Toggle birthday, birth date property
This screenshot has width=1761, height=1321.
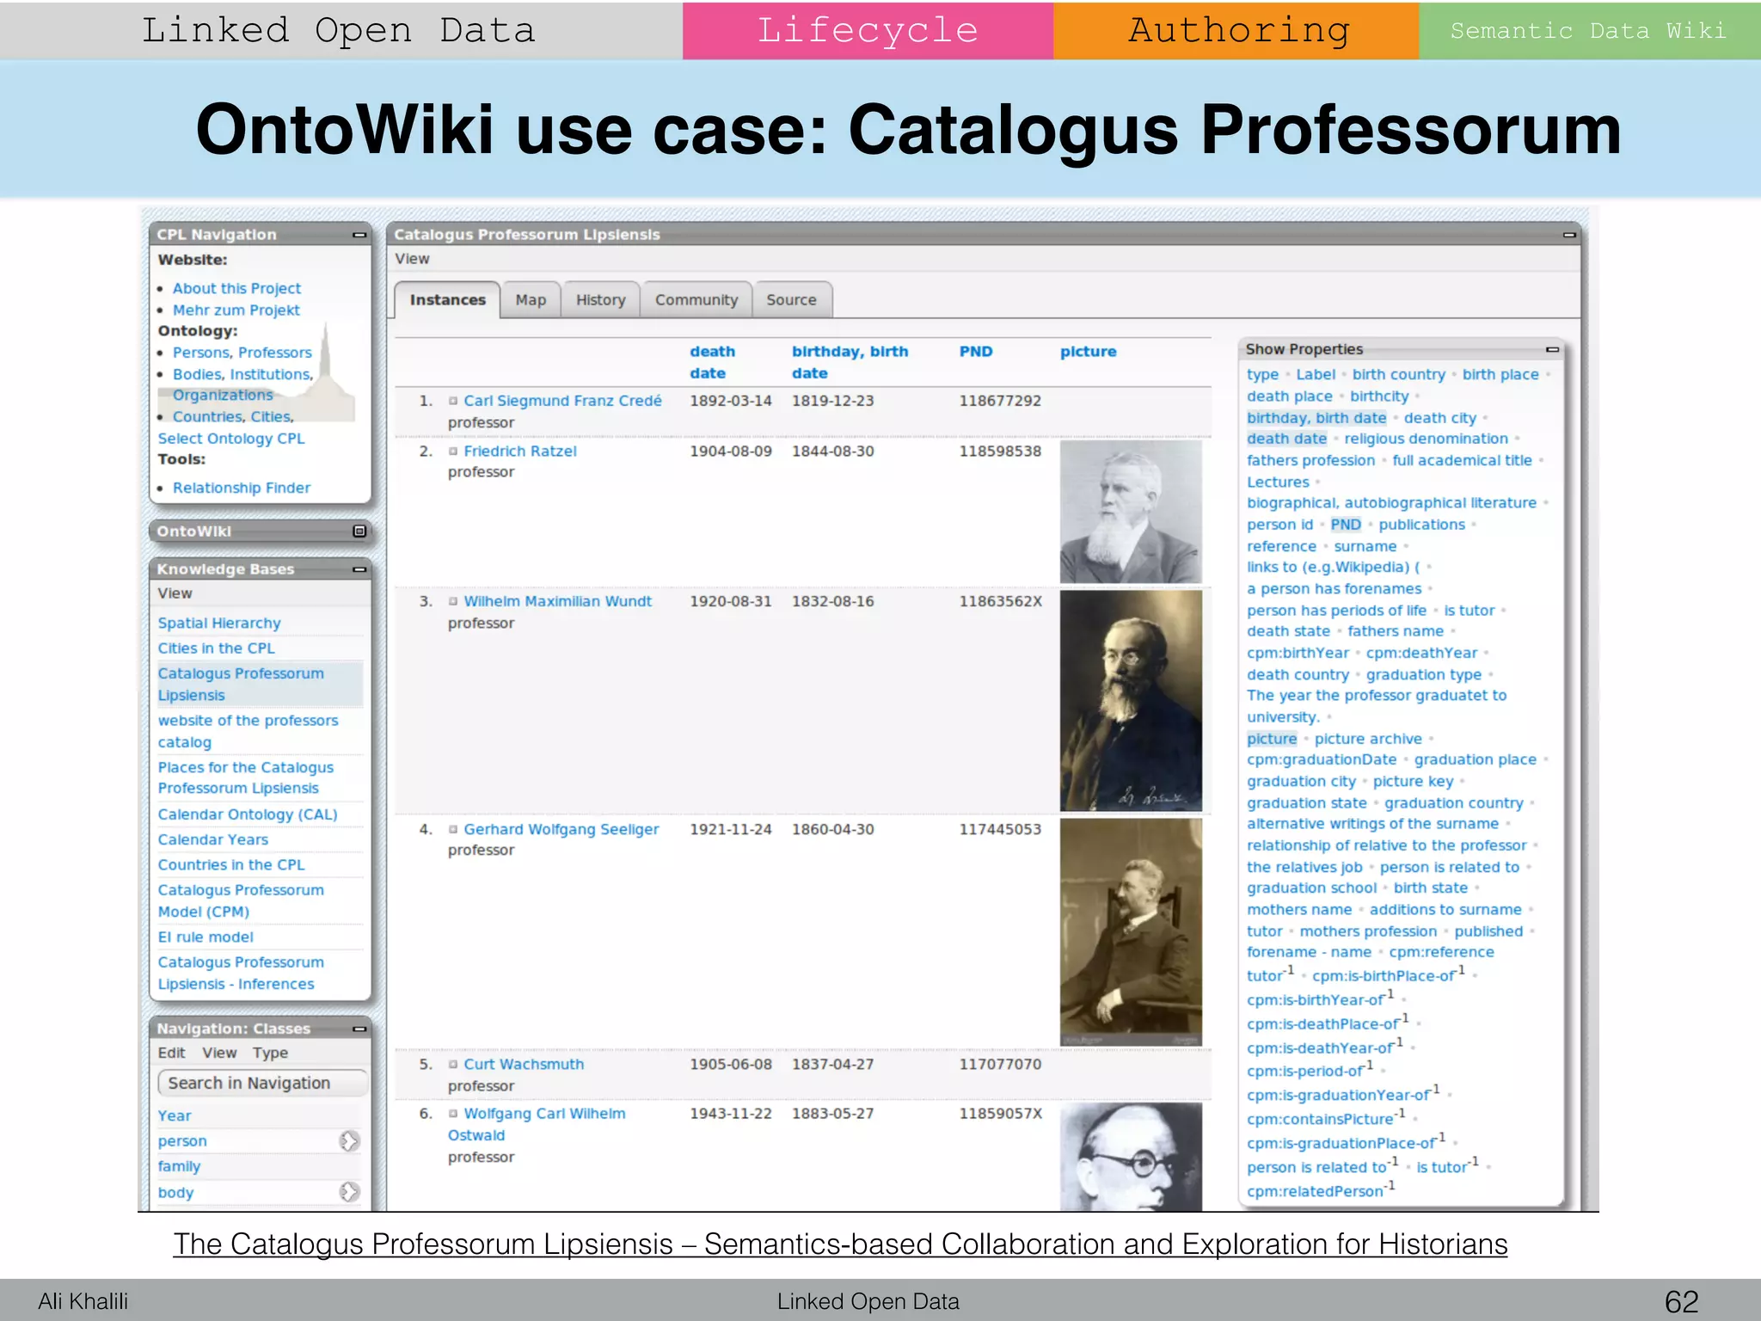click(1316, 418)
